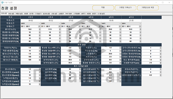Click the 기본값 가져오기 button
The image size is (173, 99).
coord(125,8)
